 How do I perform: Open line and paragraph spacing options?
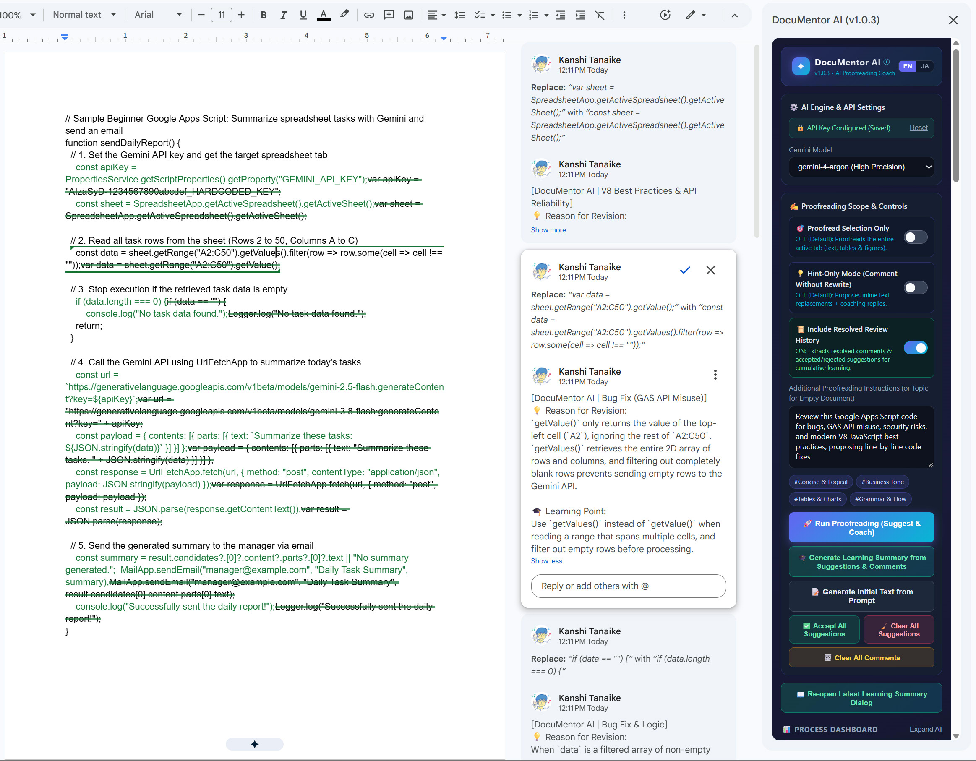(459, 15)
